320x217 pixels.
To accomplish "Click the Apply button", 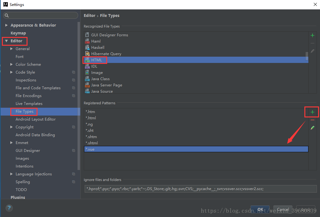I will (306, 209).
